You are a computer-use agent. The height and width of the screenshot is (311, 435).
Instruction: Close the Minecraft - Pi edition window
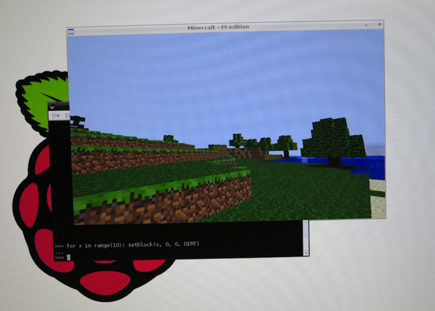click(x=380, y=24)
